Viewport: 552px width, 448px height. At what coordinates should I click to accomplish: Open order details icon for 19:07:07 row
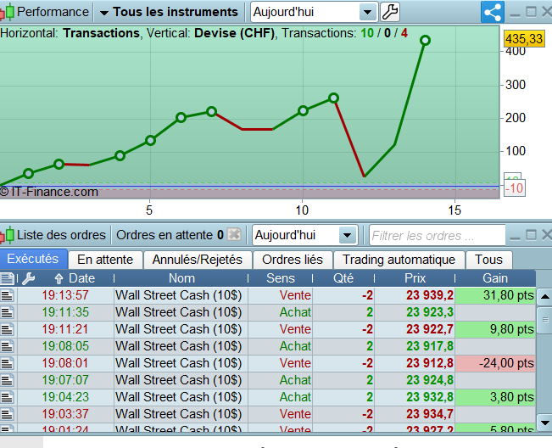pyautogui.click(x=8, y=379)
